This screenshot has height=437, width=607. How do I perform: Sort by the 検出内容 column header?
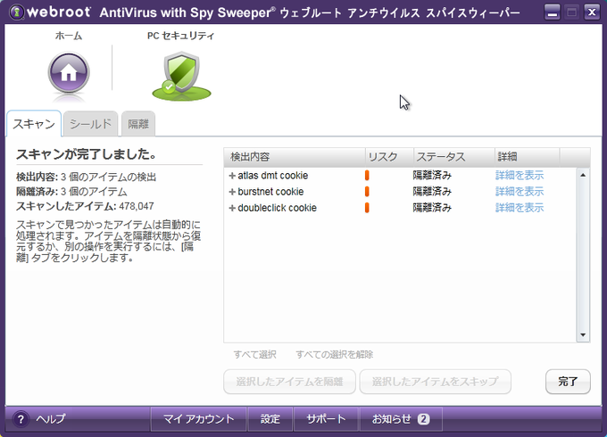(295, 157)
